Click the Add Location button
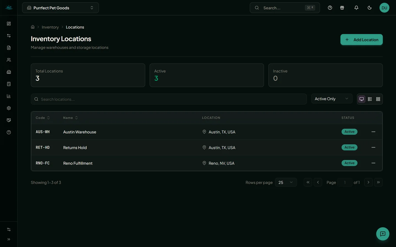 point(362,40)
